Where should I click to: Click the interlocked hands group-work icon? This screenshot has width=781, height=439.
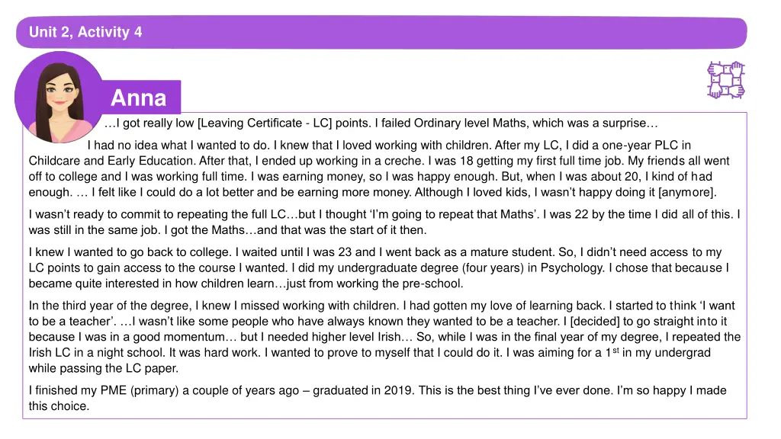(726, 80)
